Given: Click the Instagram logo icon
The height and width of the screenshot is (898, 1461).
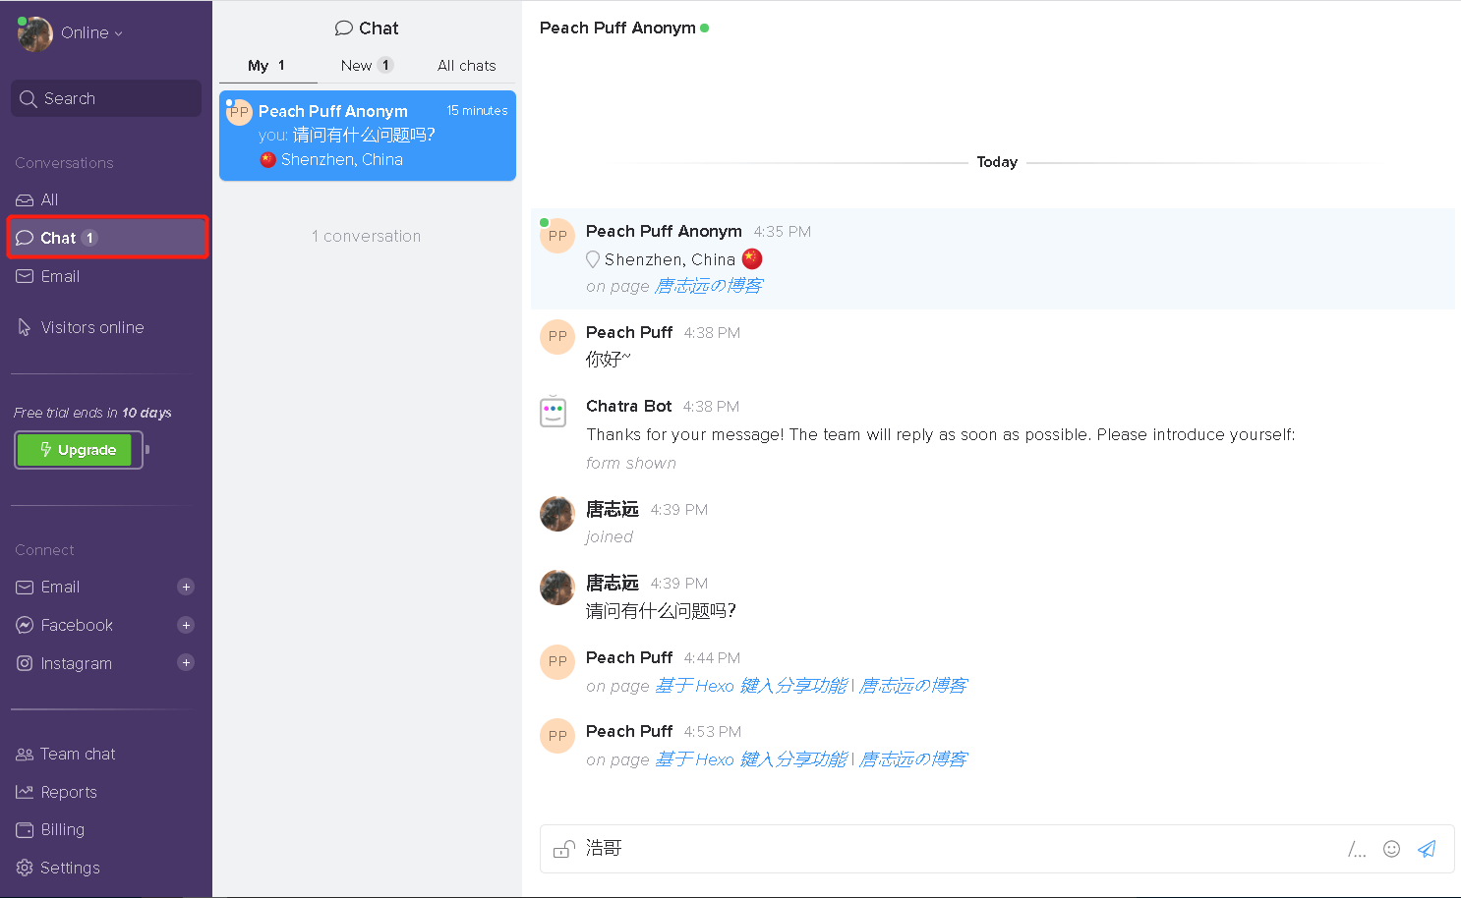Looking at the screenshot, I should tap(25, 663).
